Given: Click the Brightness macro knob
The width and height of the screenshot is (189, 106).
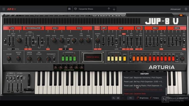Looking at the screenshot, I should click(138, 98).
